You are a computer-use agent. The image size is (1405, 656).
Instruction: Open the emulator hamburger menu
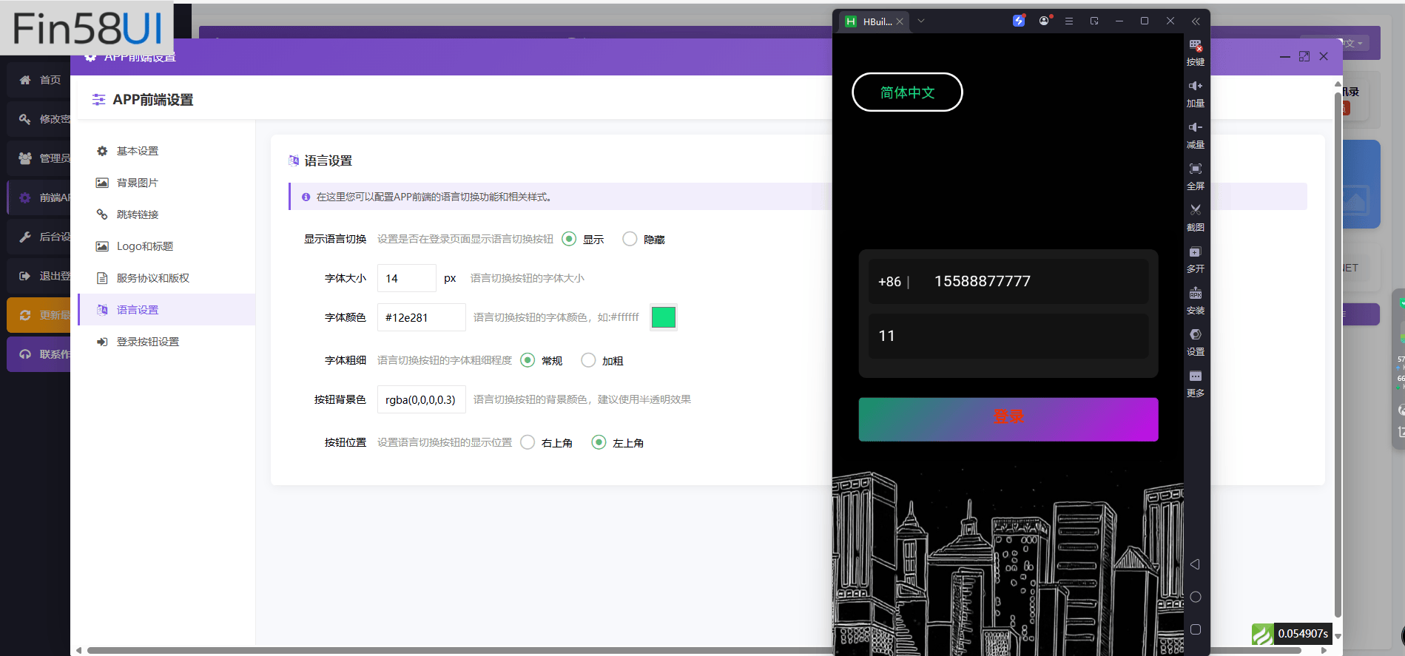coord(1069,21)
